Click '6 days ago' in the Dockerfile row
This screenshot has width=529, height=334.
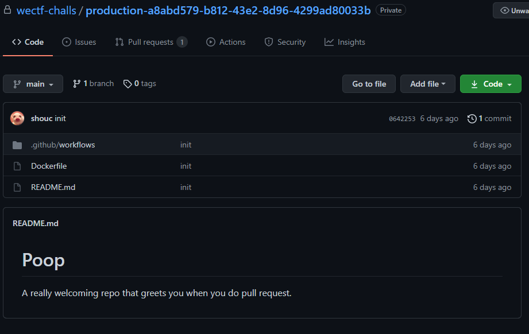point(492,166)
